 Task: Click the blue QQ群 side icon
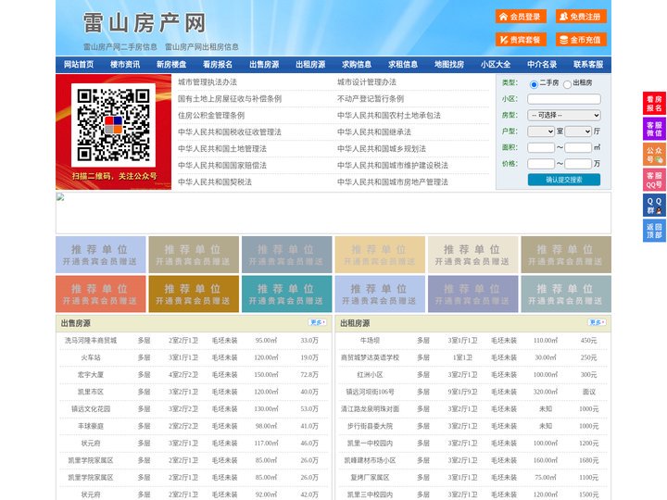[654, 206]
